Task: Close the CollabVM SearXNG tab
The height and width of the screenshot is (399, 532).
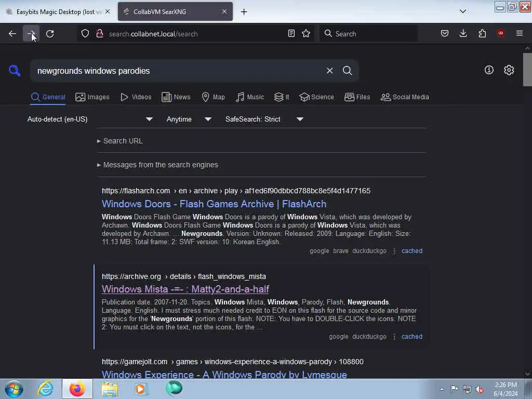Action: pyautogui.click(x=224, y=11)
